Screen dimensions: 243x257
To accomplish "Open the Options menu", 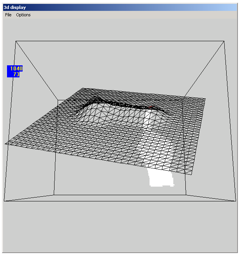I will point(23,15).
